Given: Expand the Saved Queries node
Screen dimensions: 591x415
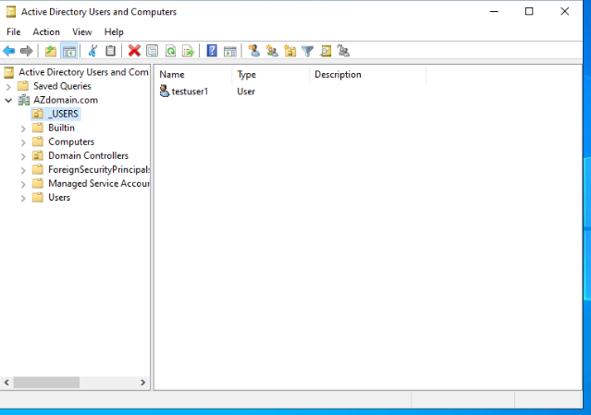Looking at the screenshot, I should tap(8, 87).
